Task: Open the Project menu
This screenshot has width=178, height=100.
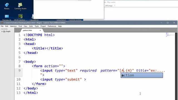Action: coord(43,26)
